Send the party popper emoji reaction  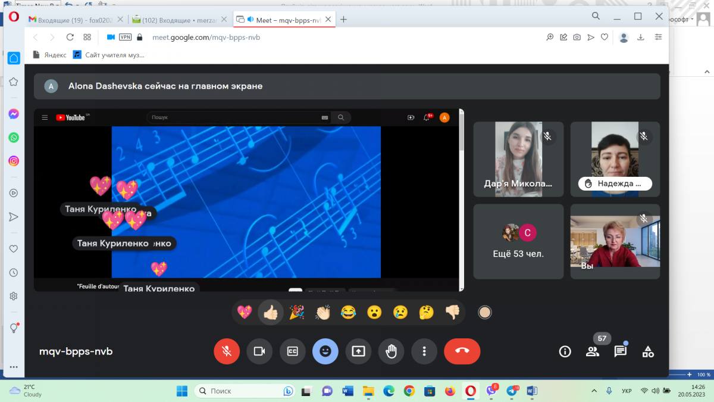tap(296, 312)
